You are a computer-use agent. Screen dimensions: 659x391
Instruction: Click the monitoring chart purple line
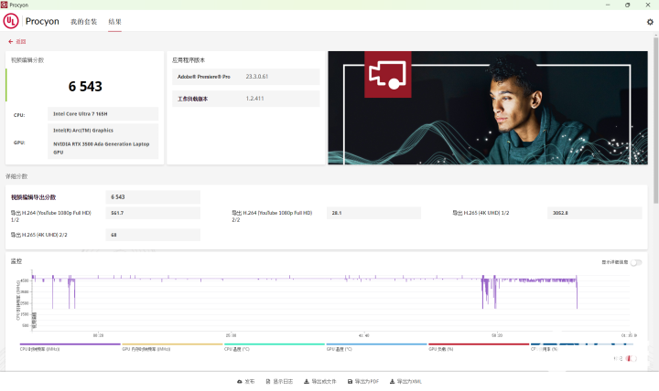[x=275, y=279]
